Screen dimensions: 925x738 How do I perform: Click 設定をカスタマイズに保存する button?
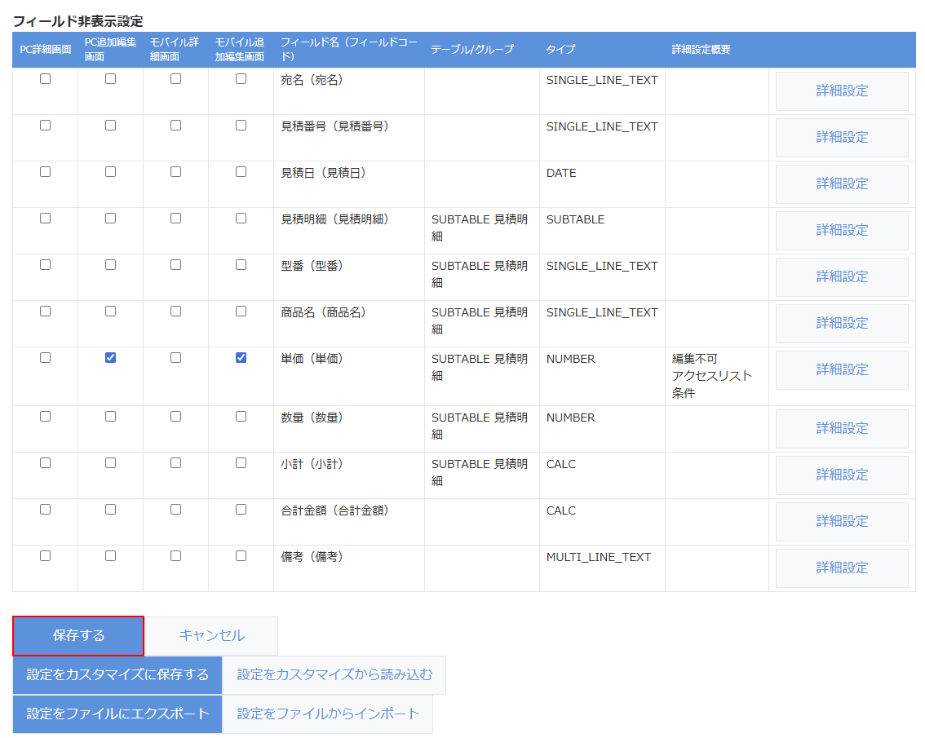pyautogui.click(x=117, y=675)
